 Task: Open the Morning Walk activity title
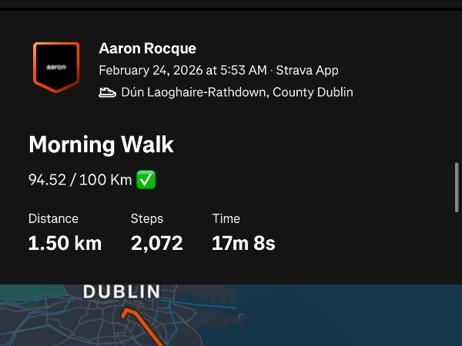pos(101,145)
